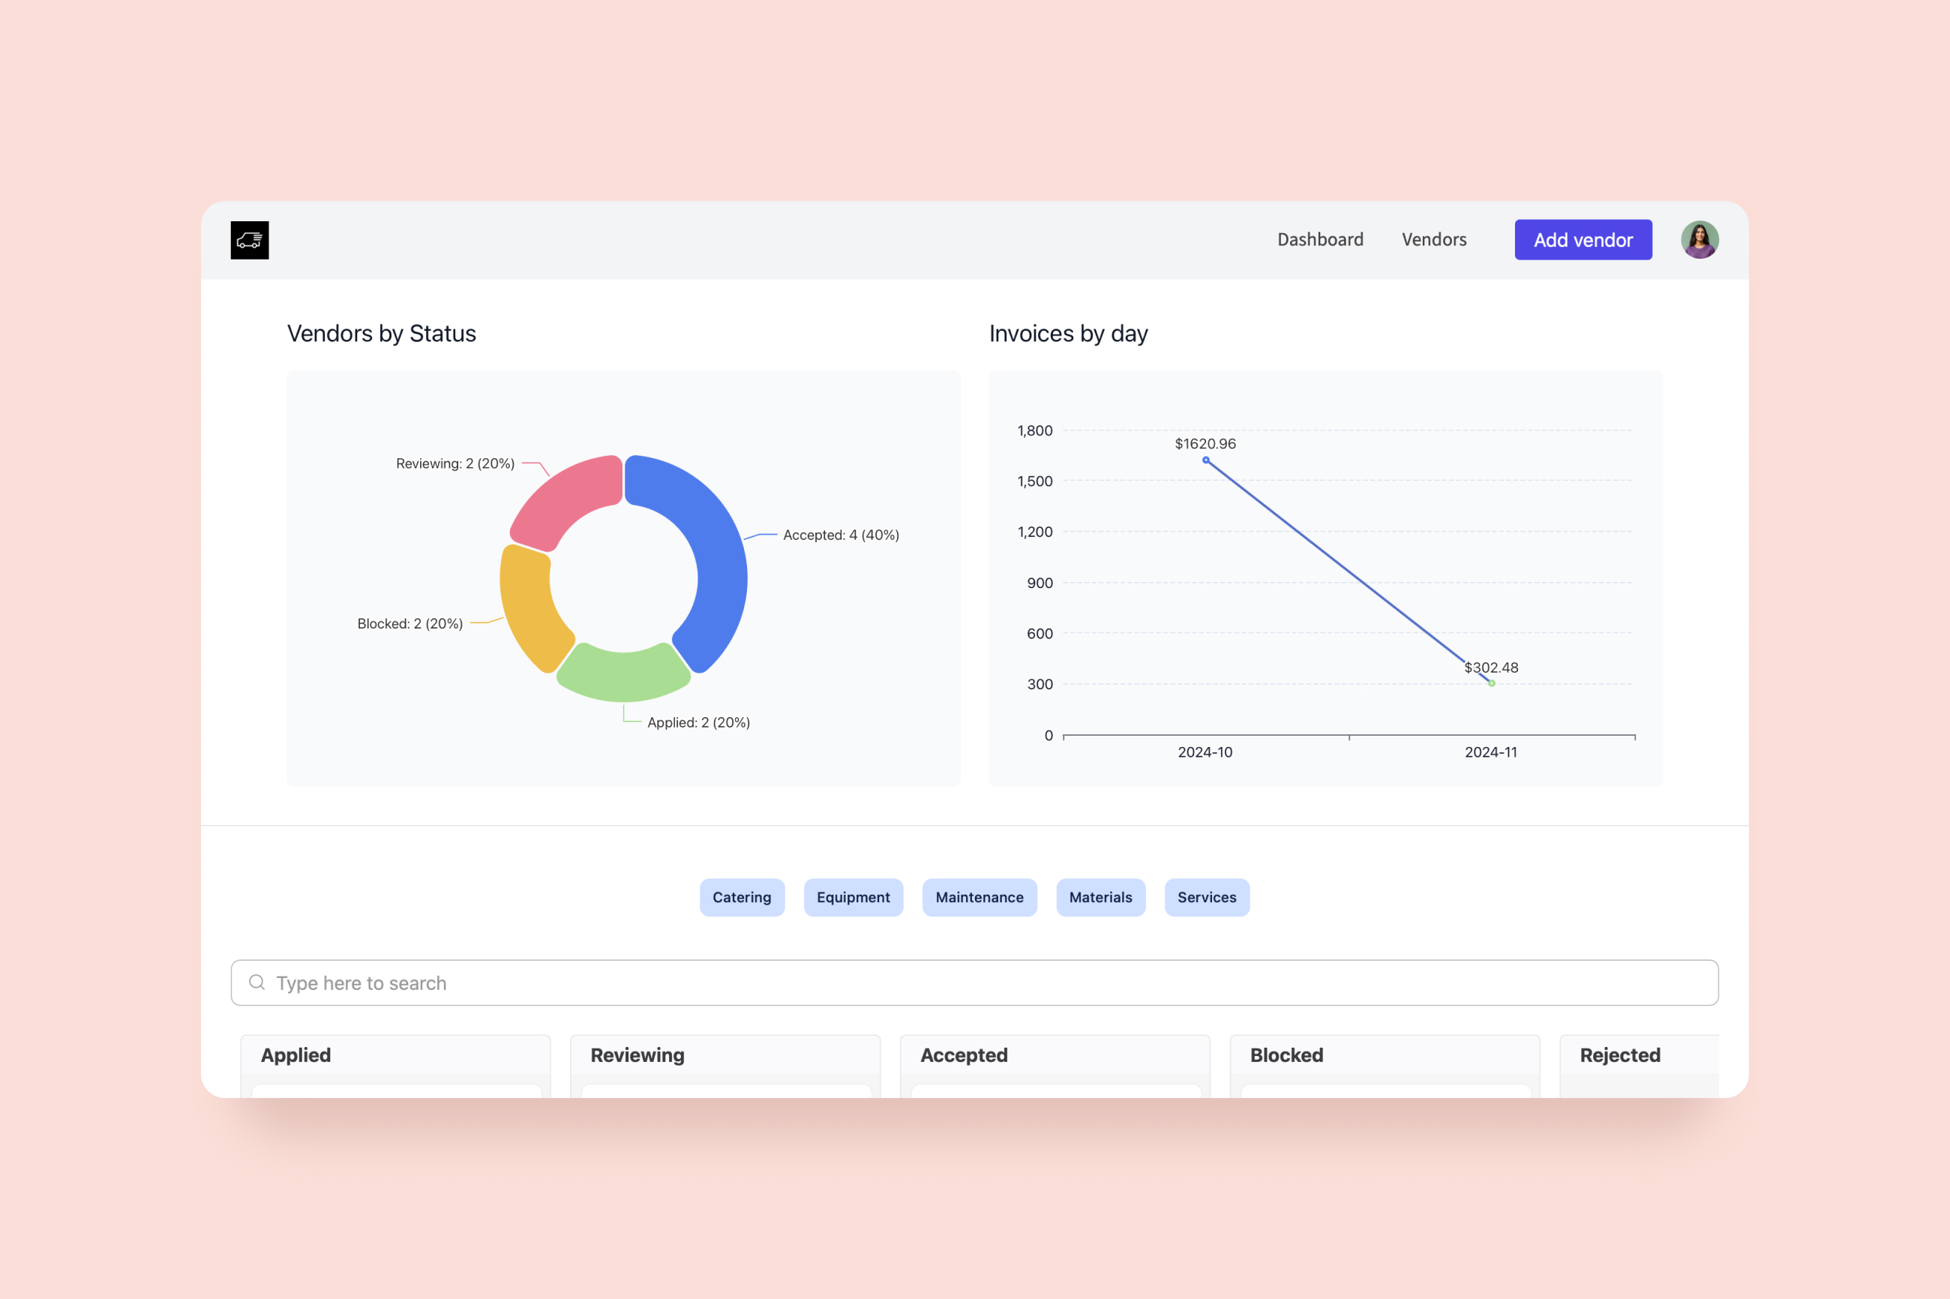Click the delivery truck logo icon
The height and width of the screenshot is (1299, 1950).
249,240
